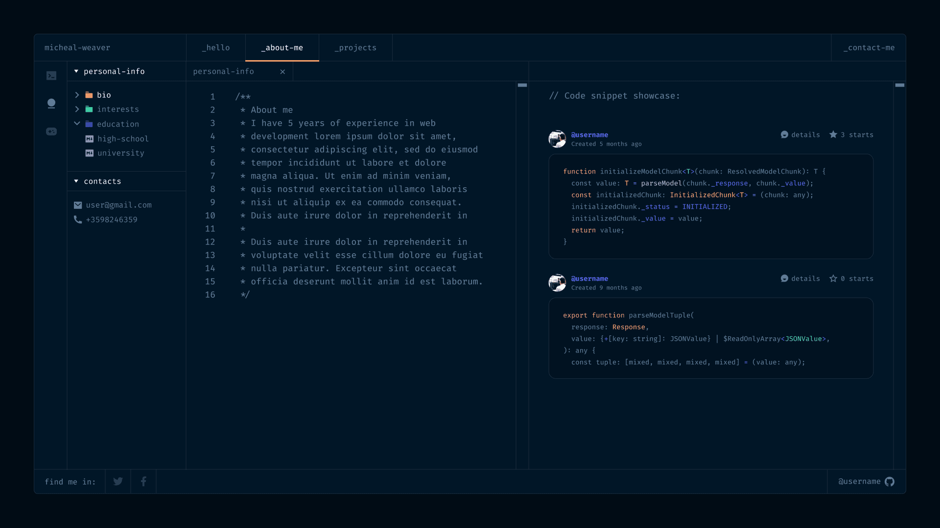
Task: Open @username link on 9 months snippet
Action: coord(589,279)
